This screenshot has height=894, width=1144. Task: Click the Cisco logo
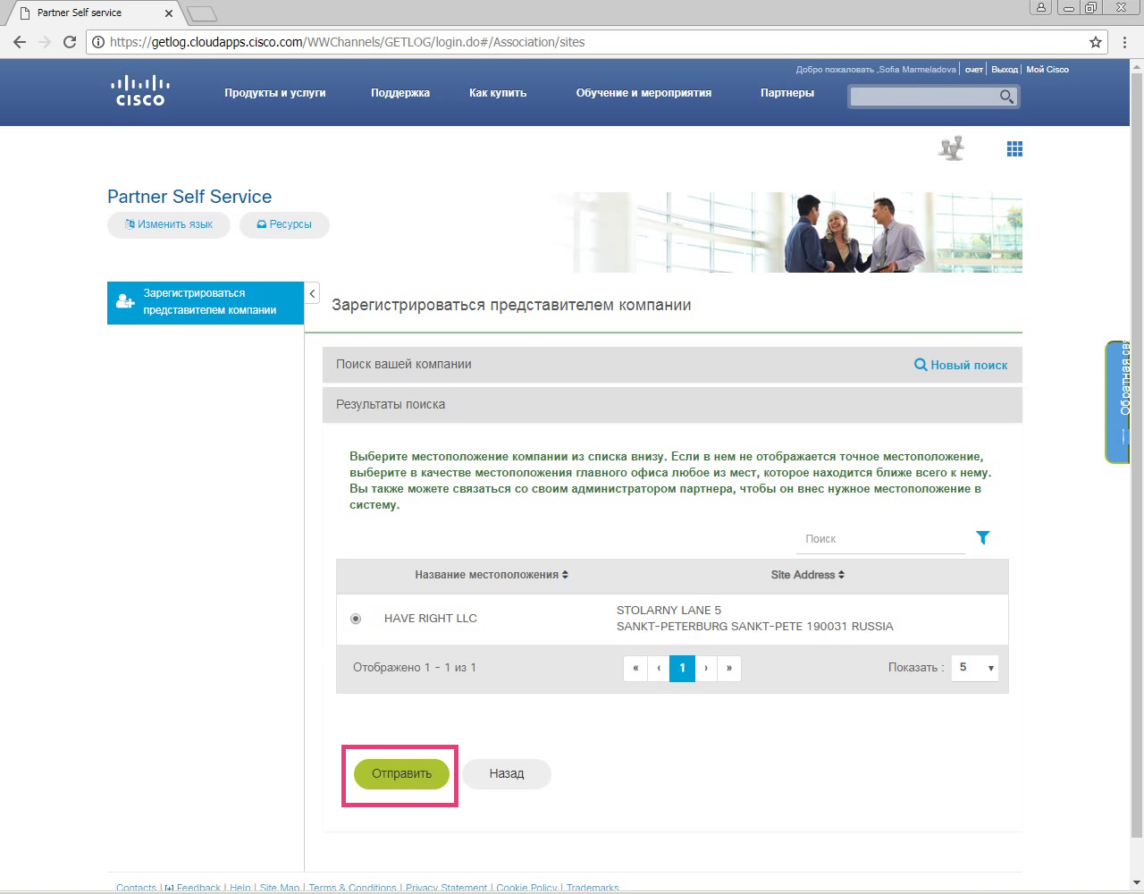coord(139,91)
